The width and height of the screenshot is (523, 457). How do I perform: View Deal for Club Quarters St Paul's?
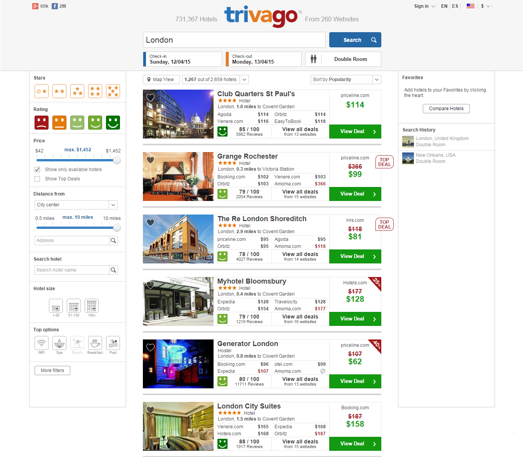pyautogui.click(x=355, y=132)
